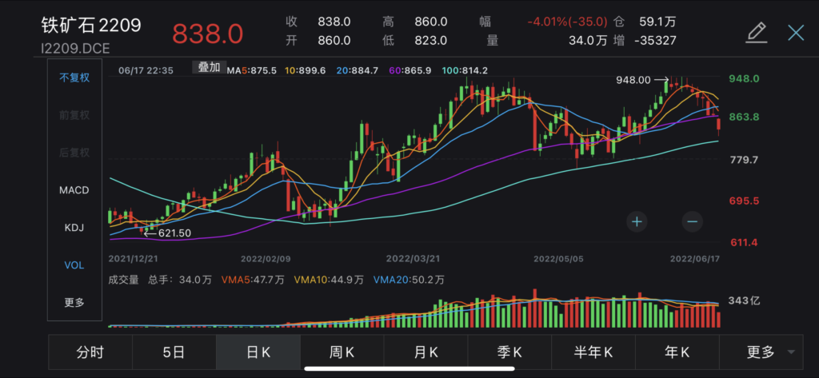Tap the MA100 814.2 indicator label
The width and height of the screenshot is (819, 378).
point(465,70)
